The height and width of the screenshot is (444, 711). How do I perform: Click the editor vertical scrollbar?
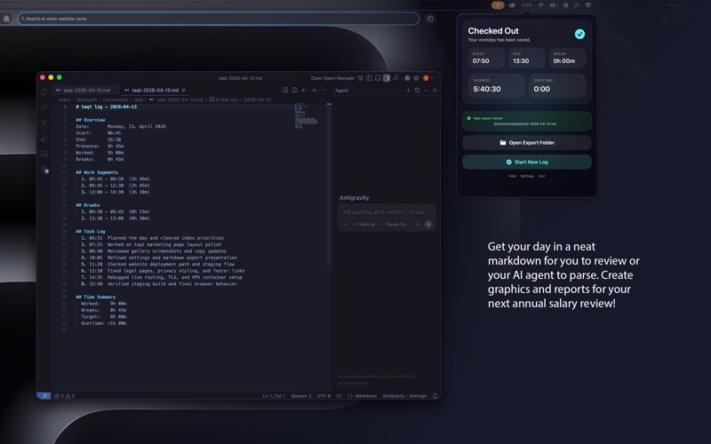pyautogui.click(x=329, y=186)
